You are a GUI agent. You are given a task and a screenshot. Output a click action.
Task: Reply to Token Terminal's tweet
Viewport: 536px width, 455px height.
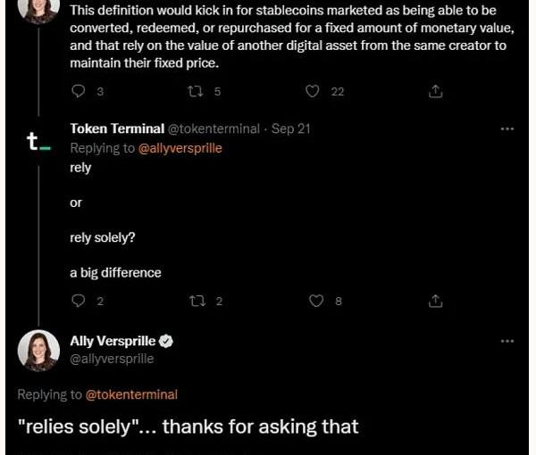click(x=78, y=301)
